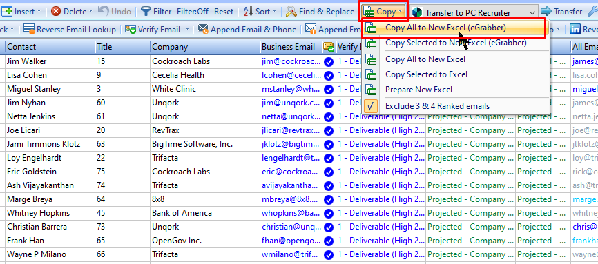Open email link whopkins@ba...
The image size is (598, 264).
(291, 213)
